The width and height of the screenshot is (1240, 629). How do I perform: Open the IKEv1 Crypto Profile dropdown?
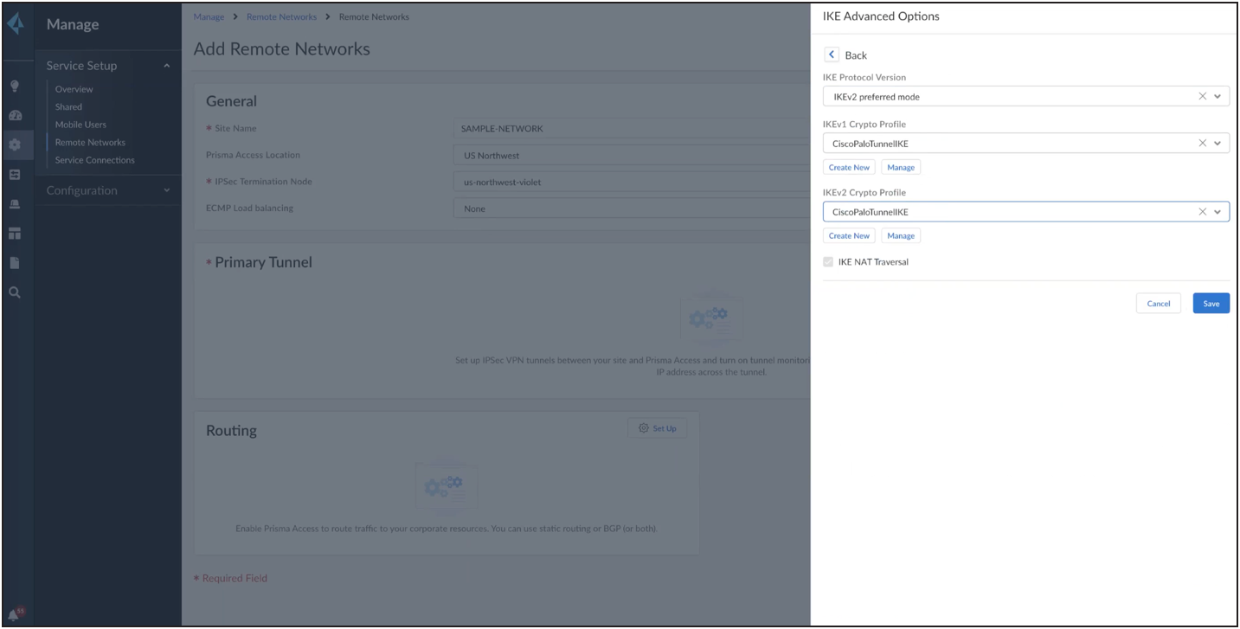[1218, 143]
